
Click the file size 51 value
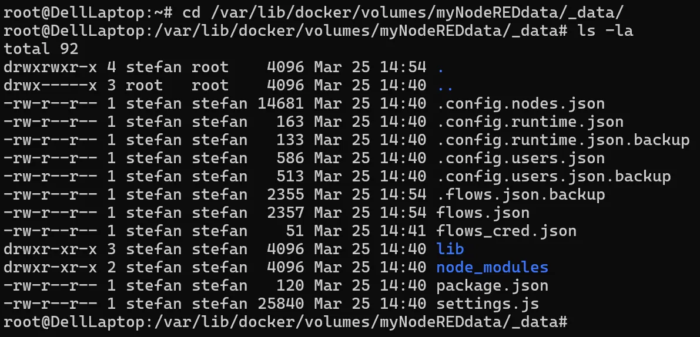point(294,231)
